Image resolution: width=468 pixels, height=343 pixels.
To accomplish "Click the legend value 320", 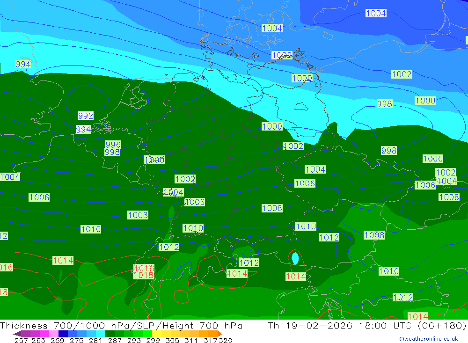I will coord(226,340).
